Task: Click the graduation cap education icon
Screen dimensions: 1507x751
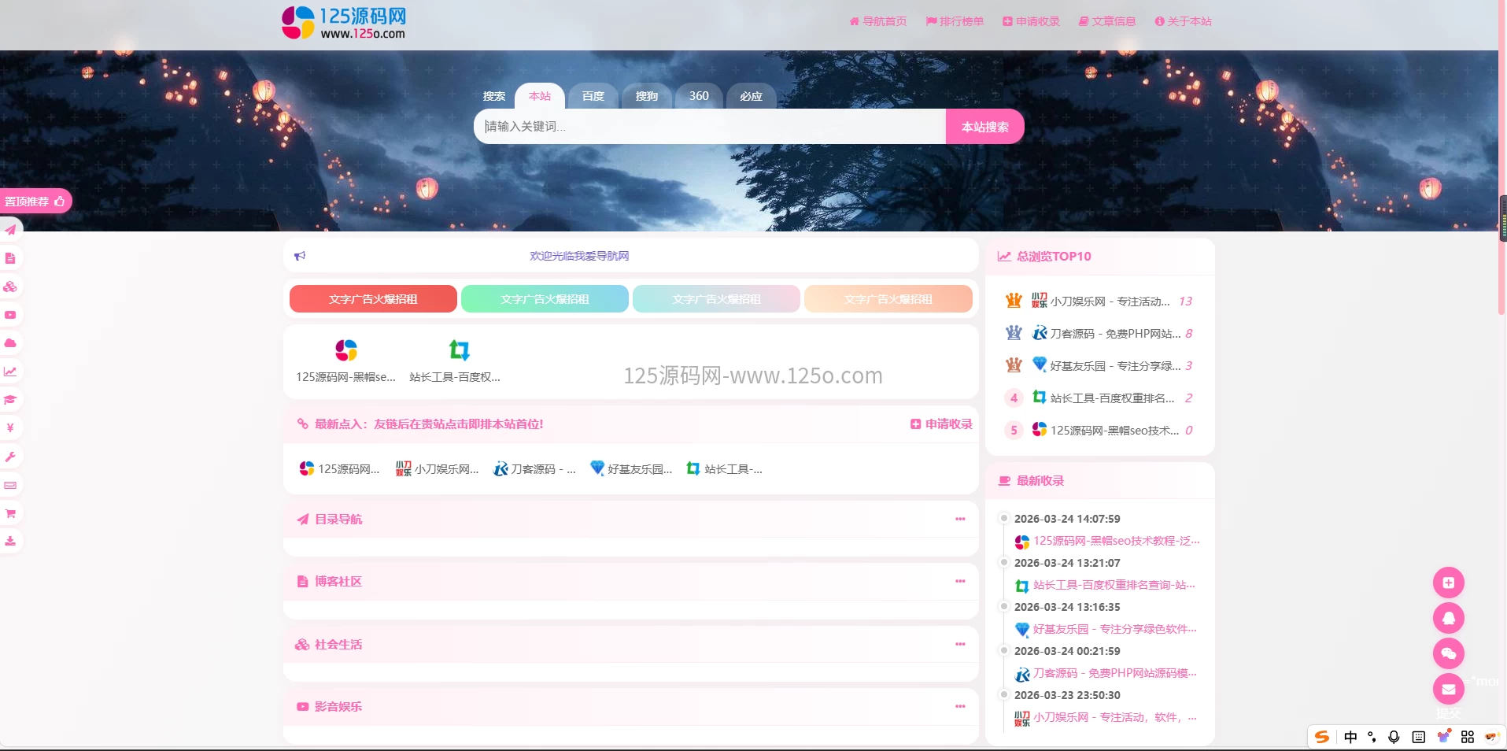Action: tap(10, 399)
